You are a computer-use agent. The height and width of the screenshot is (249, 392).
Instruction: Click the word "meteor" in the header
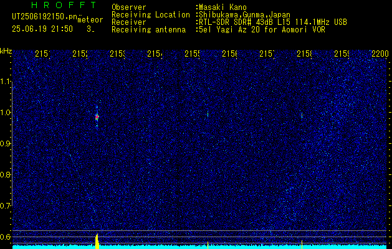click(90, 20)
